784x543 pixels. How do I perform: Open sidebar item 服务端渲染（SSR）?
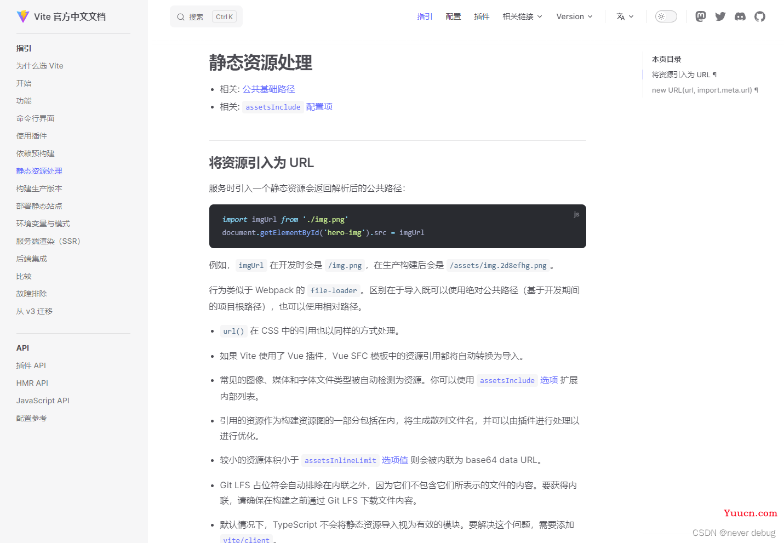click(x=48, y=241)
